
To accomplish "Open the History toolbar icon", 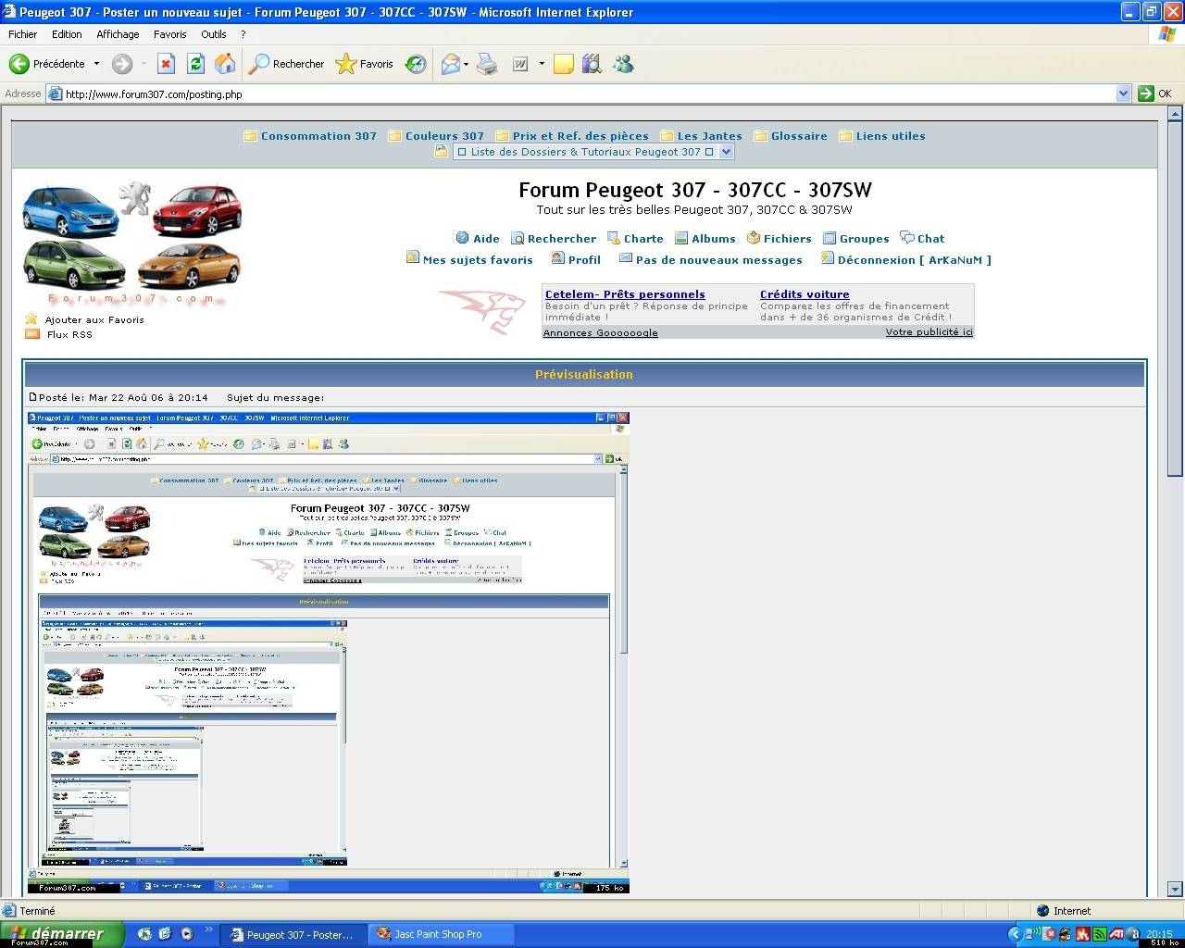I will [x=417, y=64].
